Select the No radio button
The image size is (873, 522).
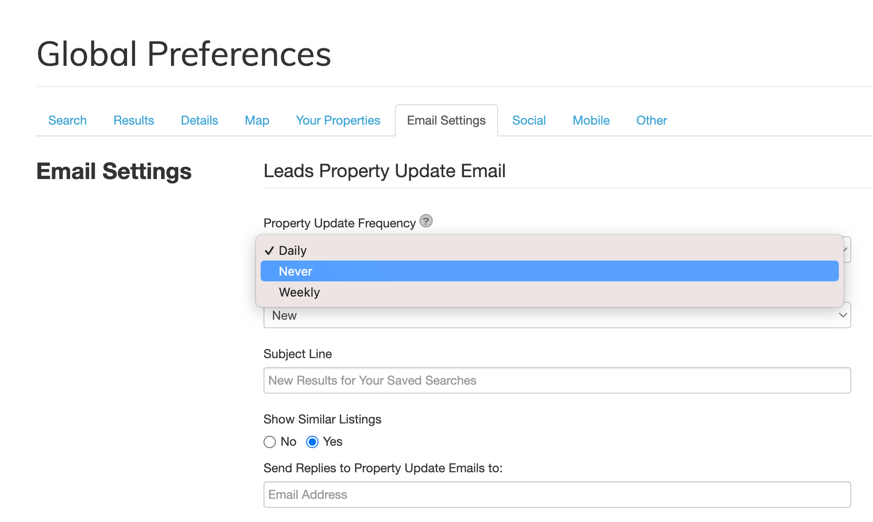click(270, 442)
